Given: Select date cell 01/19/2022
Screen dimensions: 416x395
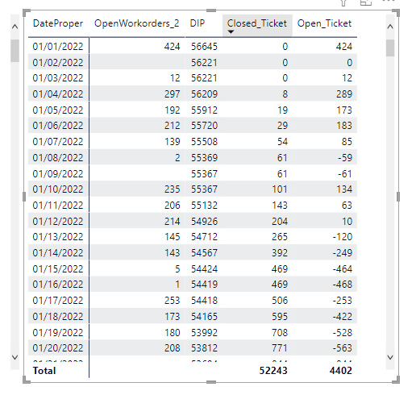Looking at the screenshot, I should click(x=58, y=333).
